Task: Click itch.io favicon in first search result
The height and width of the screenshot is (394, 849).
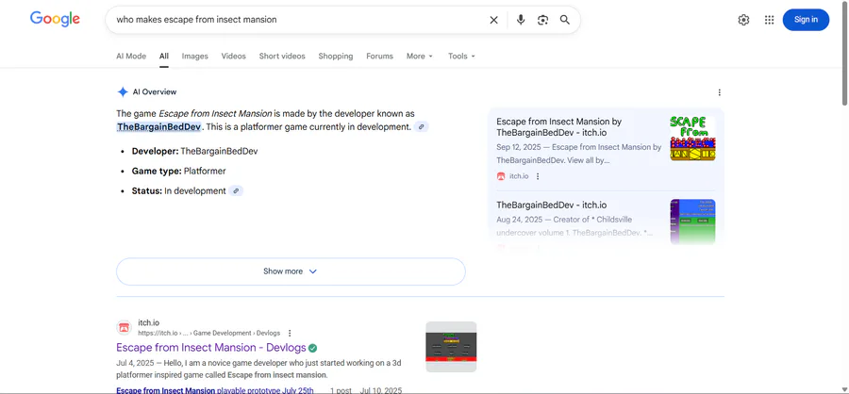Action: 124,327
